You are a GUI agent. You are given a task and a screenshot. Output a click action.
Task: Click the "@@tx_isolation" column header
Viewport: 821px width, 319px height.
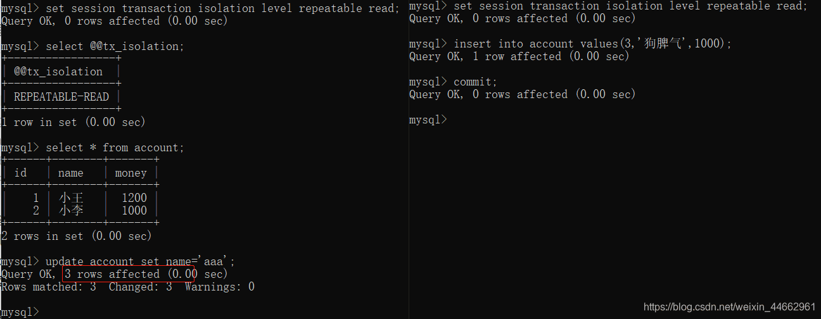(x=58, y=72)
